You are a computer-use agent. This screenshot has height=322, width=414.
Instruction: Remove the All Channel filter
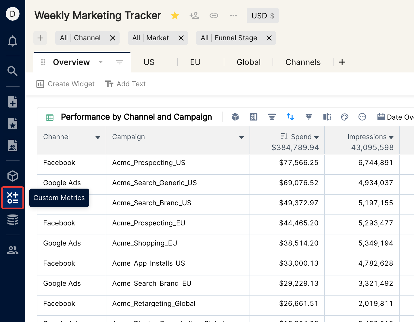pyautogui.click(x=113, y=38)
